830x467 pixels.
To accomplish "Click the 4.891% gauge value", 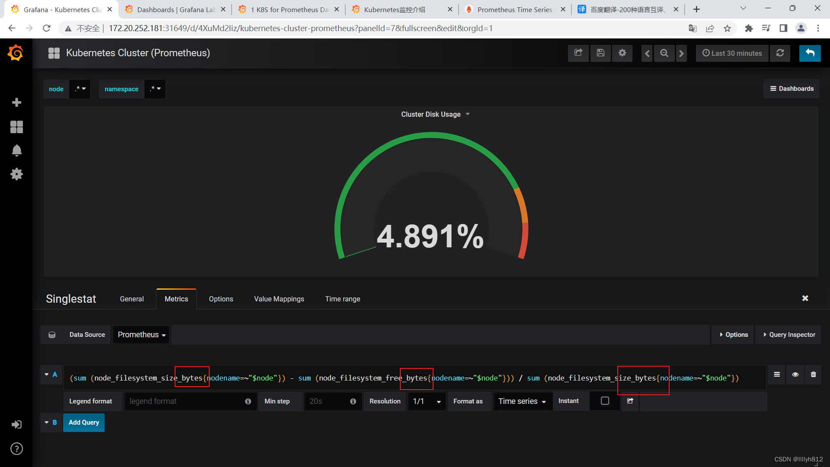I will [430, 236].
